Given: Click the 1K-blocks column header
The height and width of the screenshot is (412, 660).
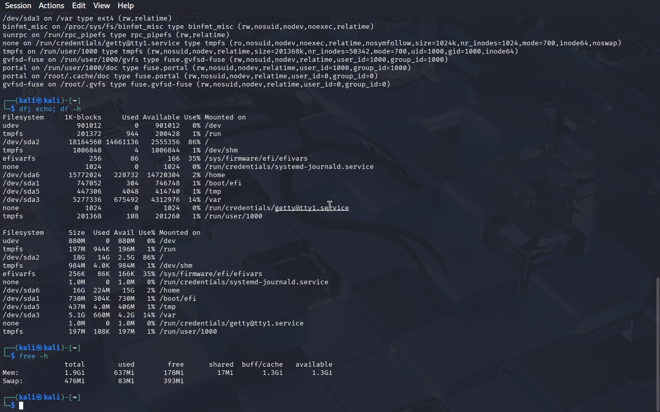Looking at the screenshot, I should click(x=82, y=117).
